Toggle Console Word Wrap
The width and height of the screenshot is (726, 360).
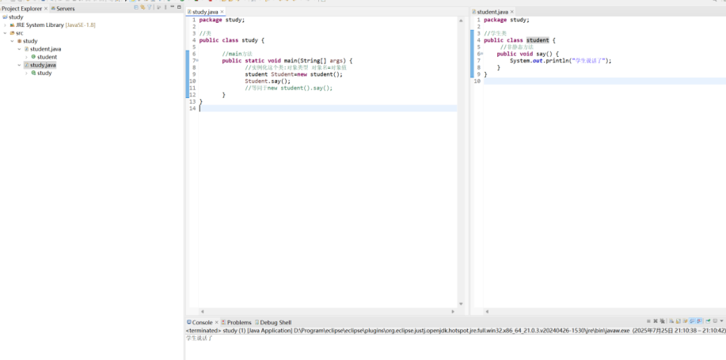pyautogui.click(x=685, y=320)
